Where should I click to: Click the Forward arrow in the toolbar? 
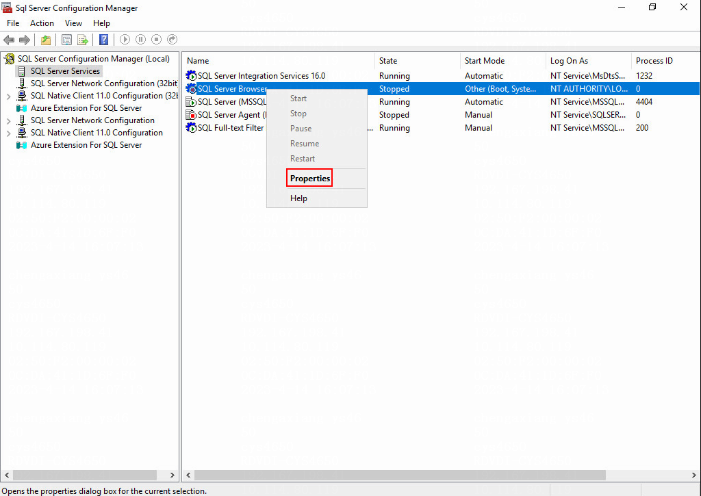click(25, 40)
